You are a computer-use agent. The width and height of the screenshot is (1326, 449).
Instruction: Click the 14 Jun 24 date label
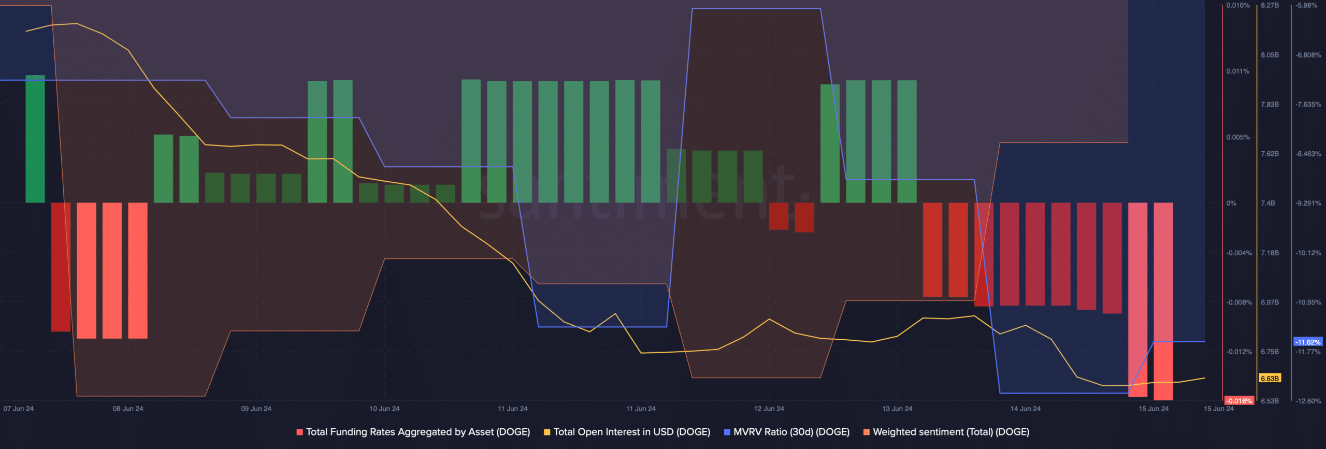coord(1025,409)
